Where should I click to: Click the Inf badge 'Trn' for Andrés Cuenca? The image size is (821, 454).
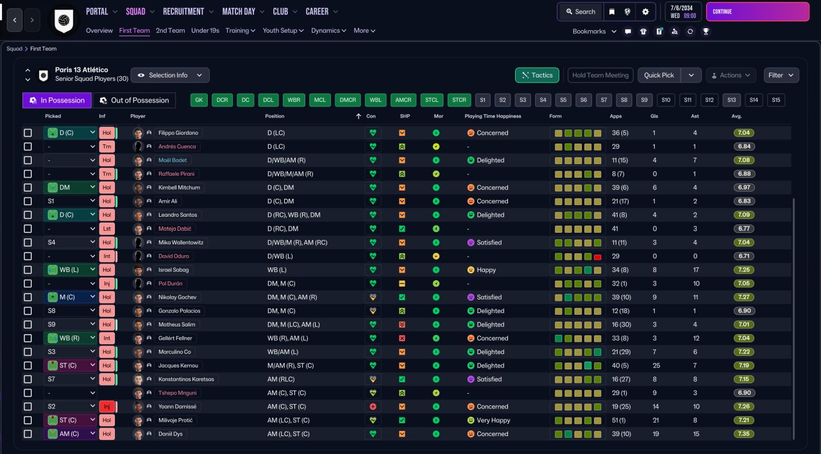pos(106,146)
